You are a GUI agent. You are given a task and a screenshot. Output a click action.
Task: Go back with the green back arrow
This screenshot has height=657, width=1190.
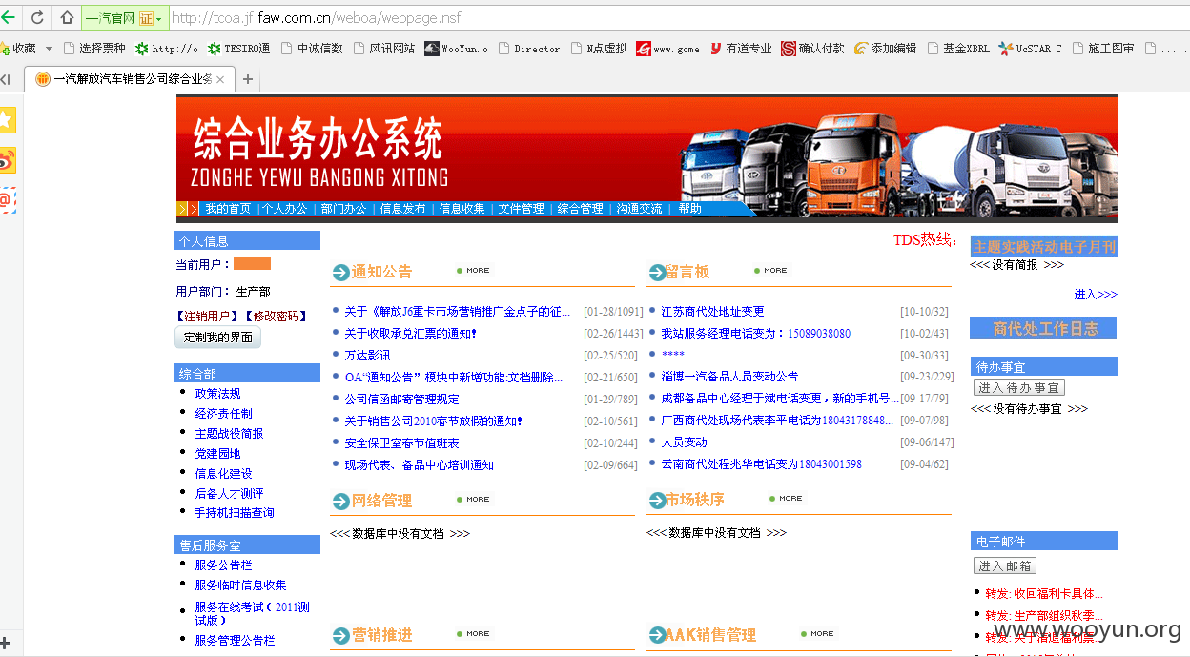[8, 17]
